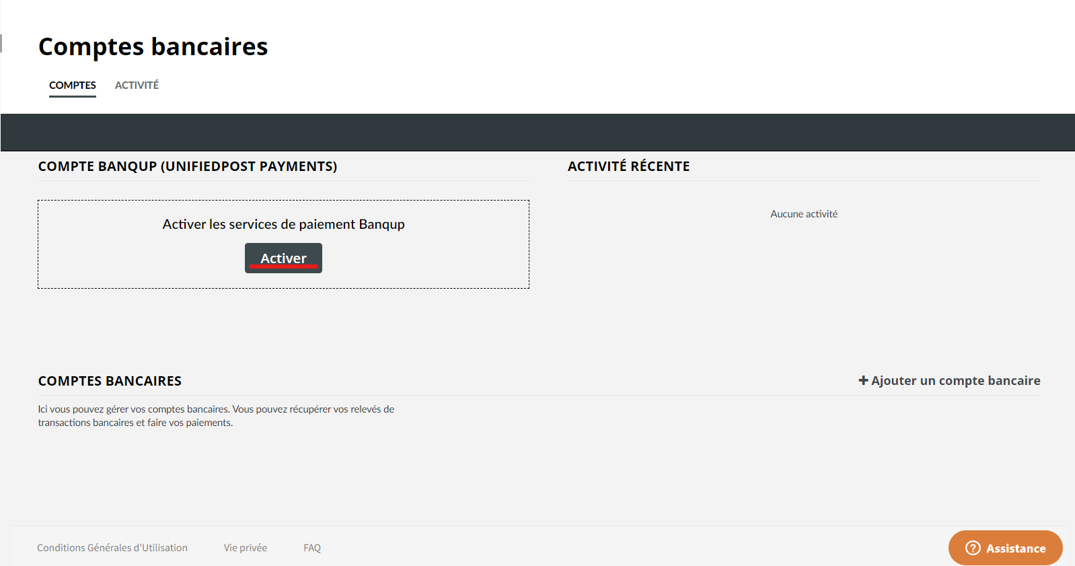Image resolution: width=1075 pixels, height=566 pixels.
Task: Open the Assistance help button
Action: pyautogui.click(x=1006, y=548)
